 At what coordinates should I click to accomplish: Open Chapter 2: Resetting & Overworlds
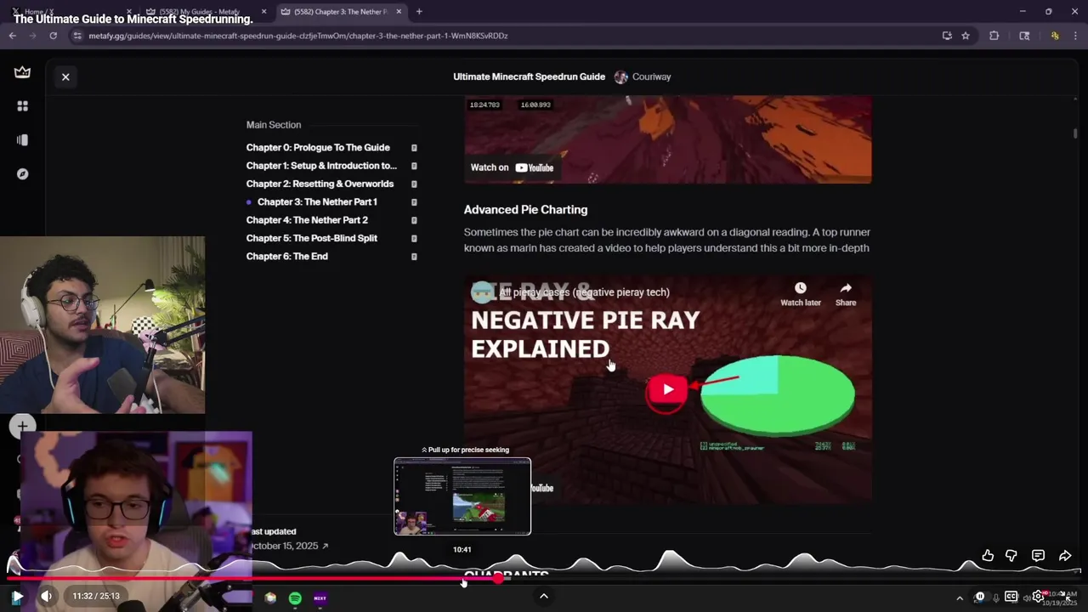pyautogui.click(x=320, y=184)
